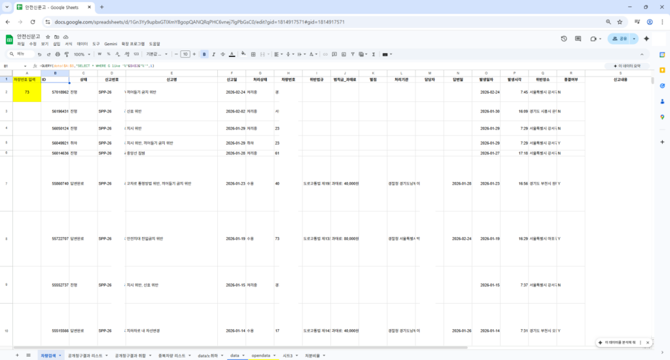Switch to the opendata sheet tab
Viewport: 670px width, 360px height.
[260, 355]
